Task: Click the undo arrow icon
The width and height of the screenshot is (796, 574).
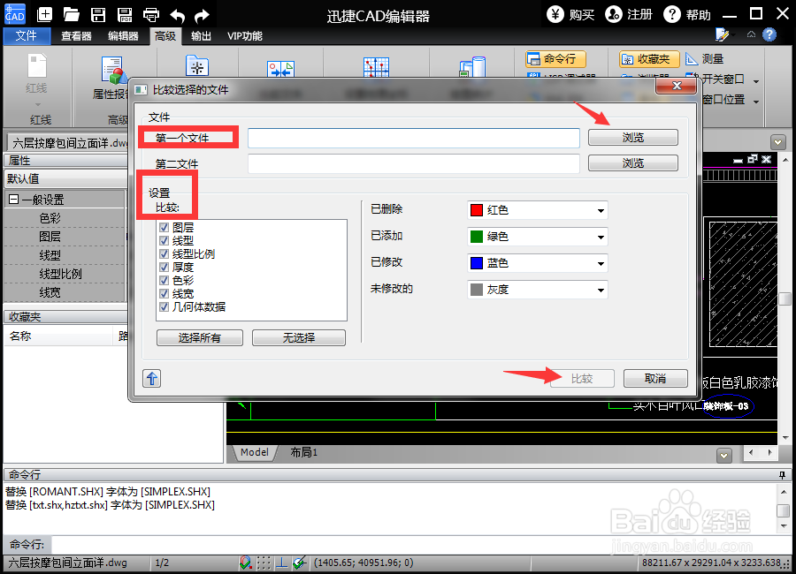Action: point(177,15)
